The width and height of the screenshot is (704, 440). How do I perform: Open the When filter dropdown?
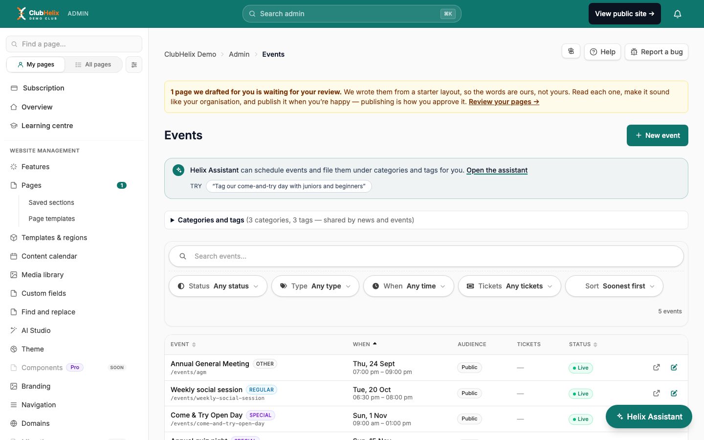(x=409, y=286)
